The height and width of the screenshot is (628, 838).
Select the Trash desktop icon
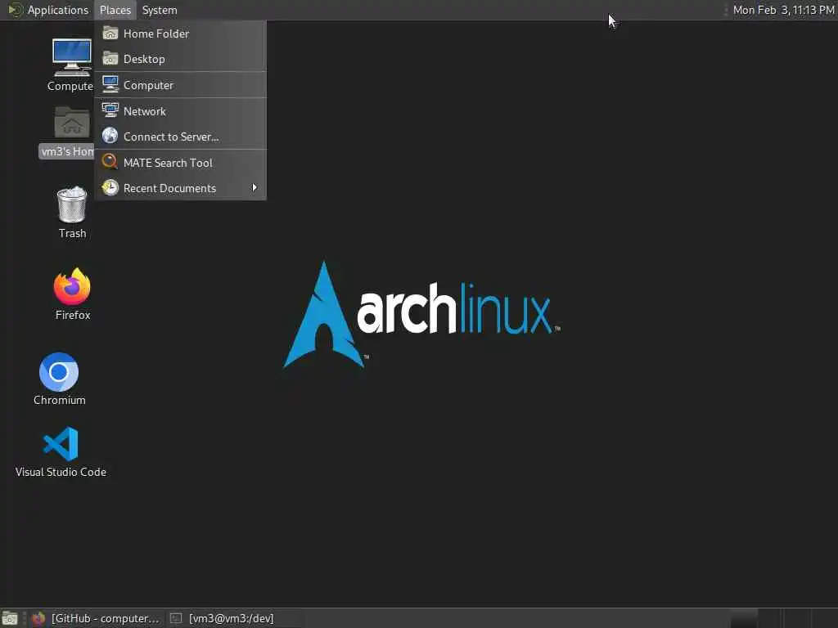pos(72,212)
